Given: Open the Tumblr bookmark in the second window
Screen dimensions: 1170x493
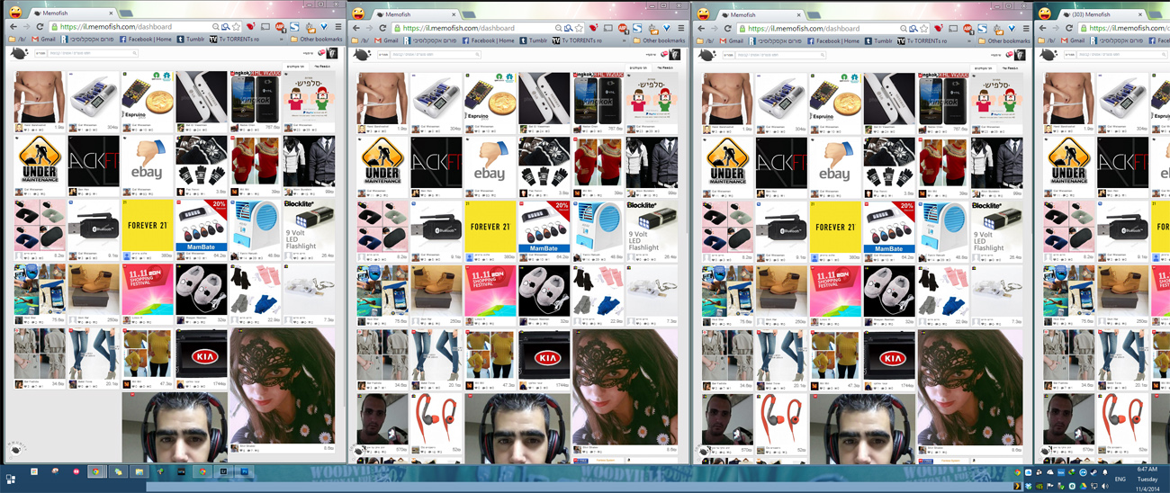Looking at the screenshot, I should tap(532, 40).
